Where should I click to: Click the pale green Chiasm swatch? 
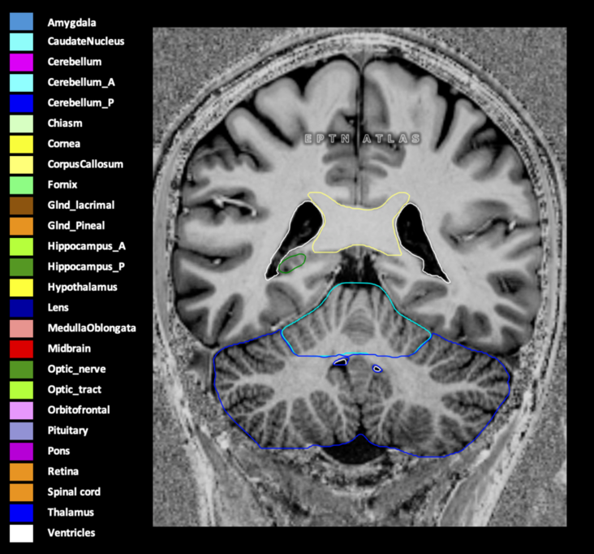pos(21,124)
